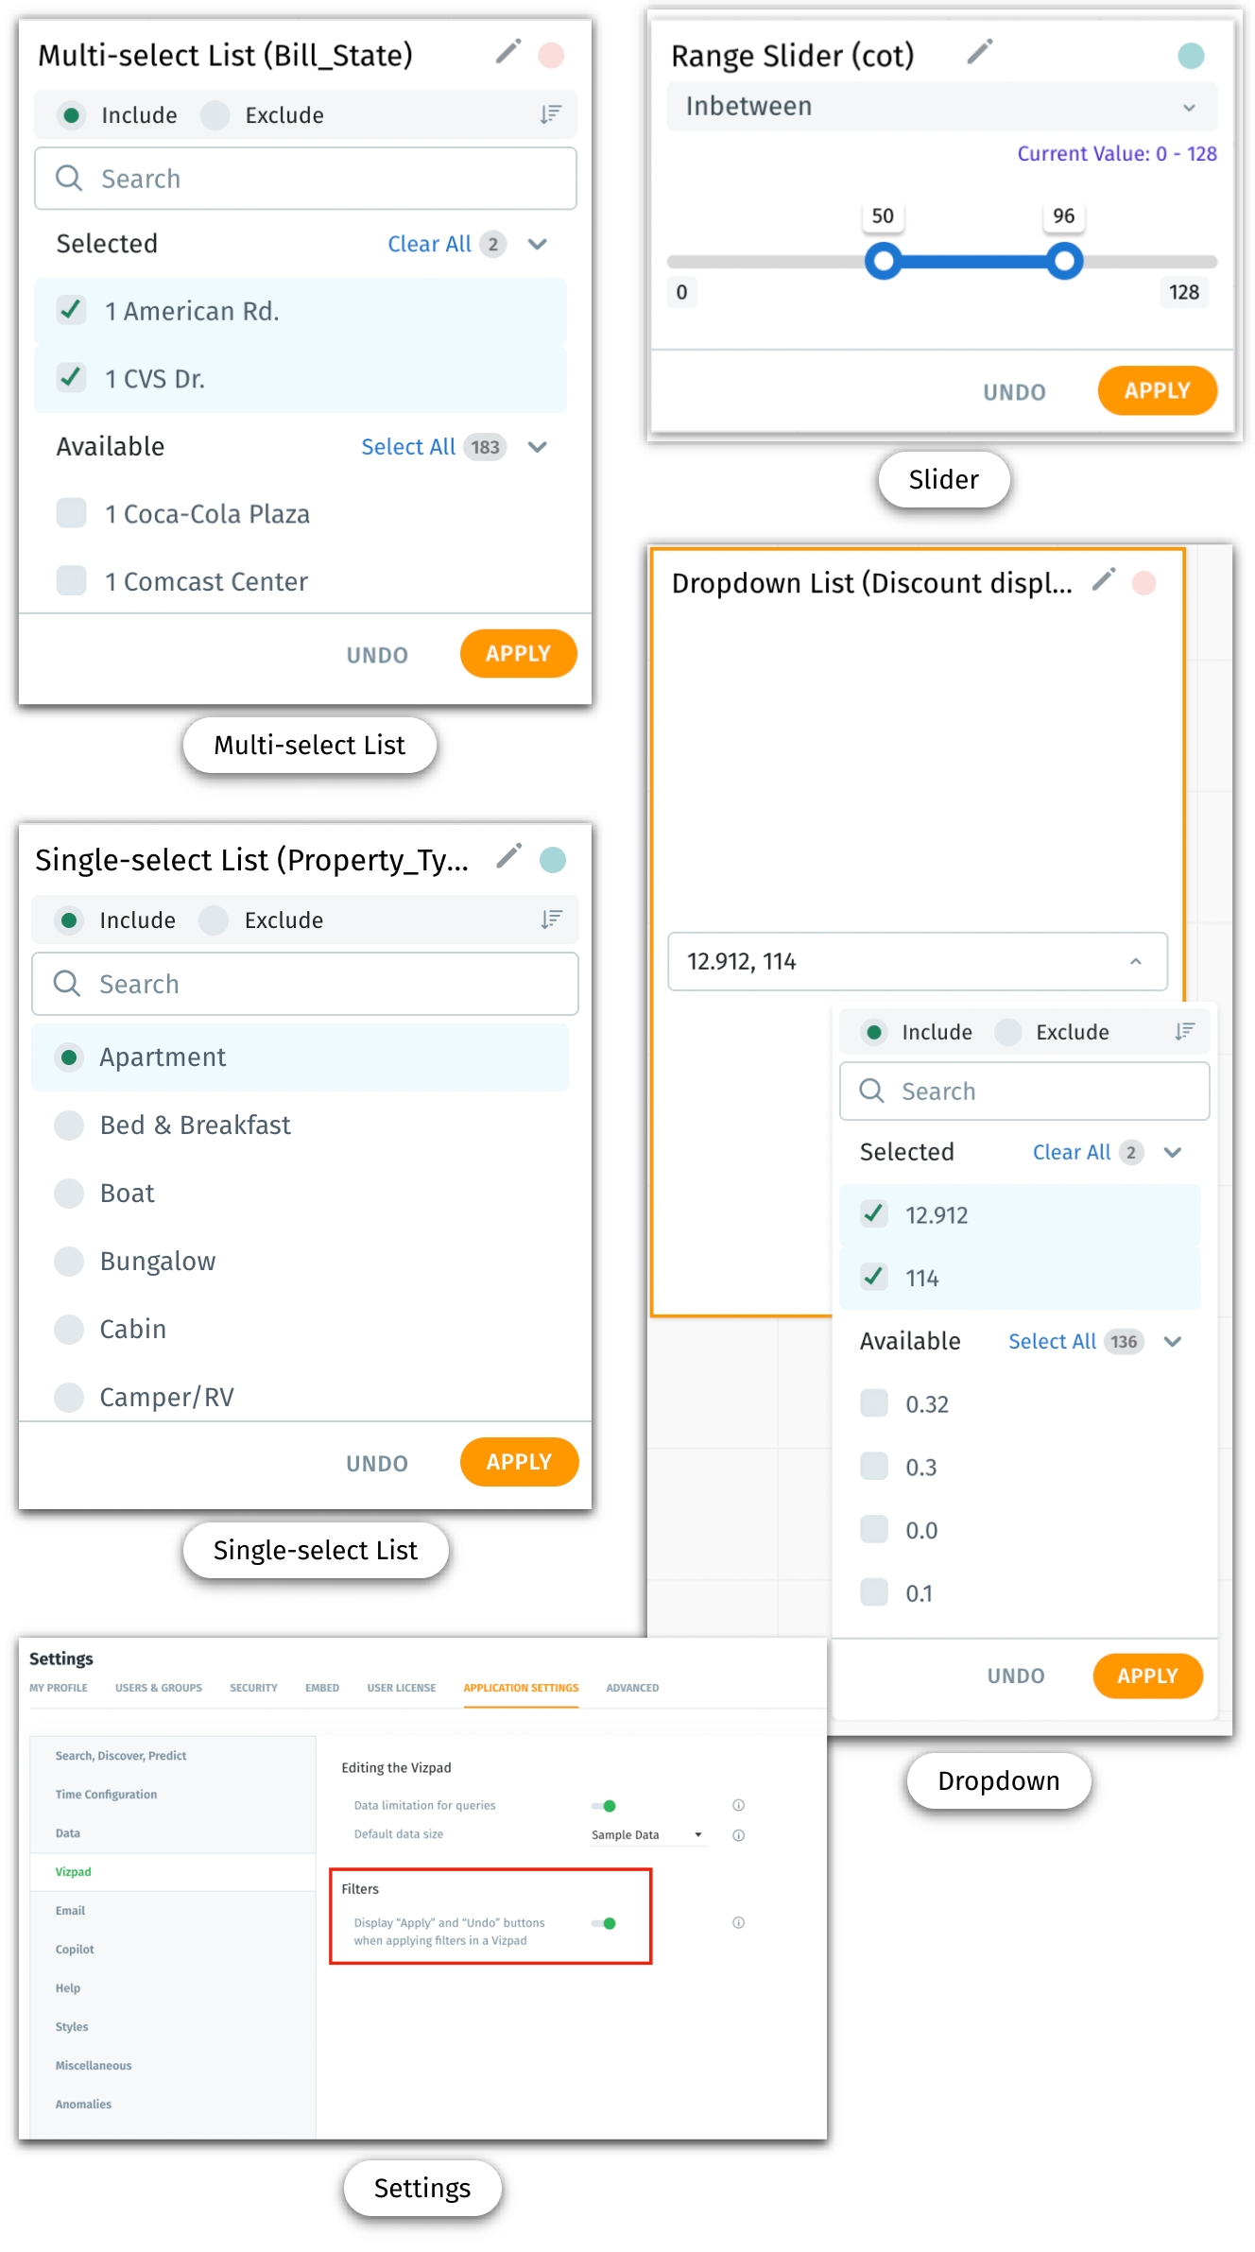Select the Bed & Breakfast radio option
The image size is (1255, 2252).
[x=69, y=1125]
